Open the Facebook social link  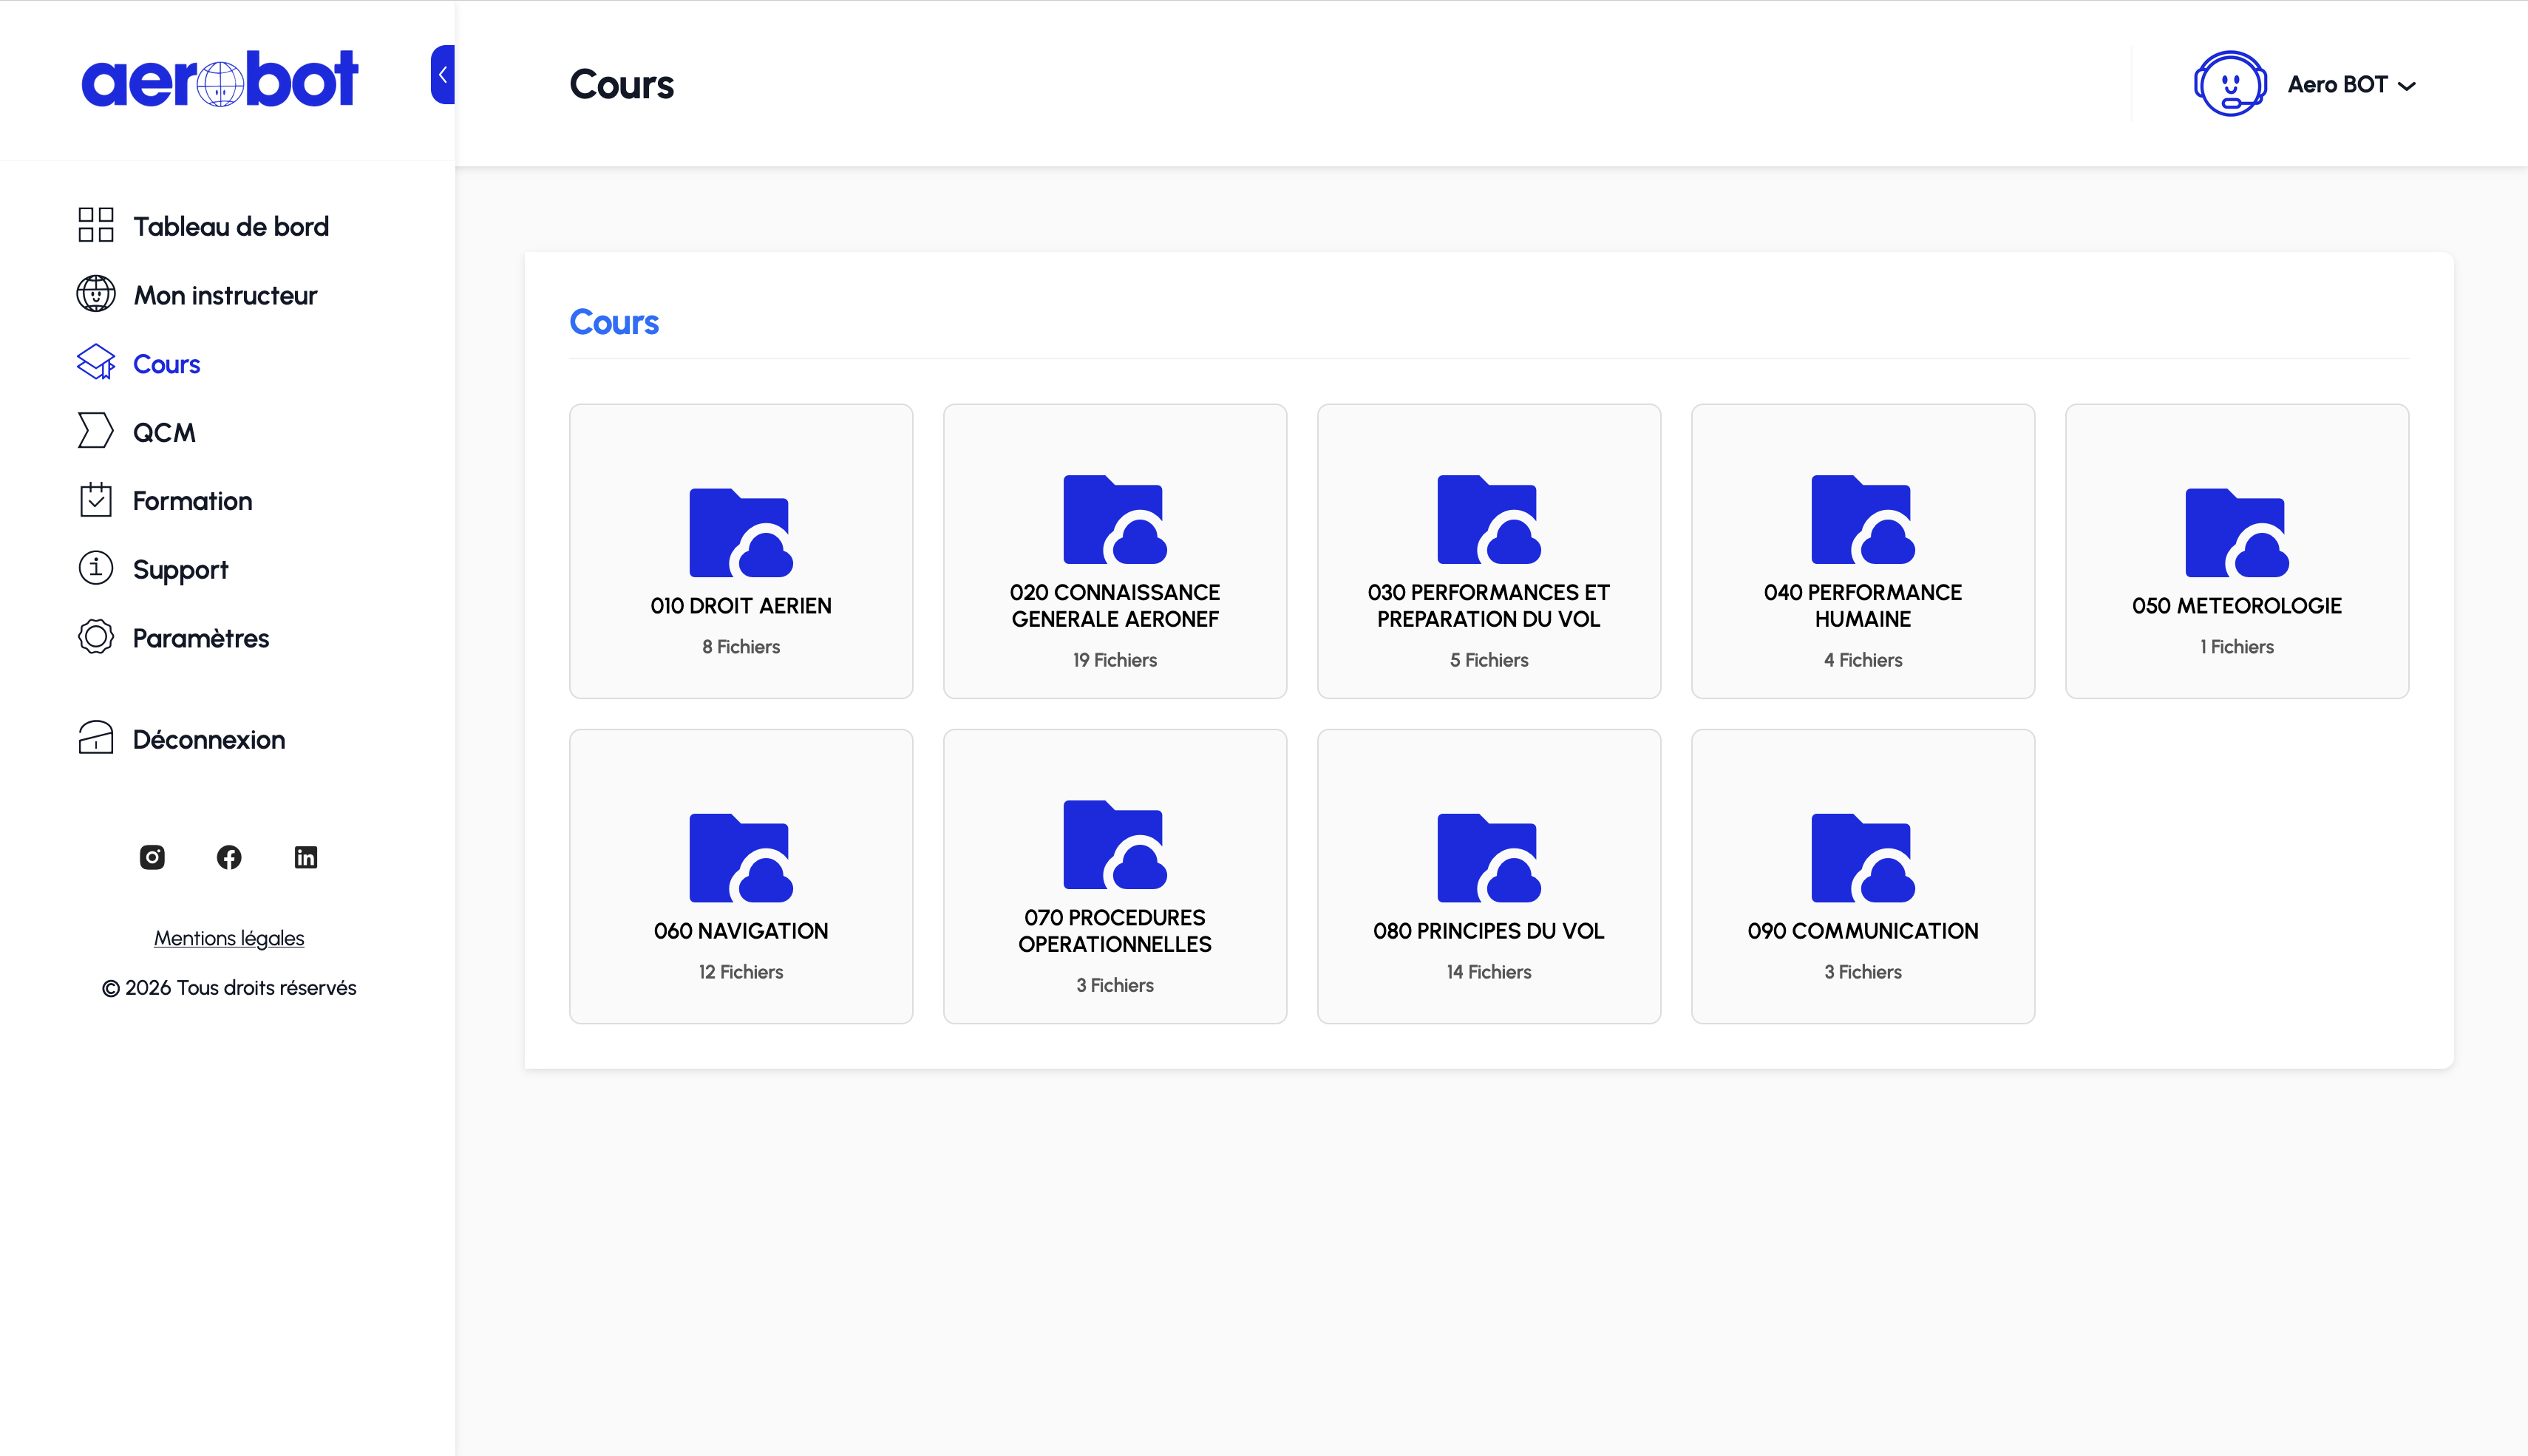coord(229,857)
